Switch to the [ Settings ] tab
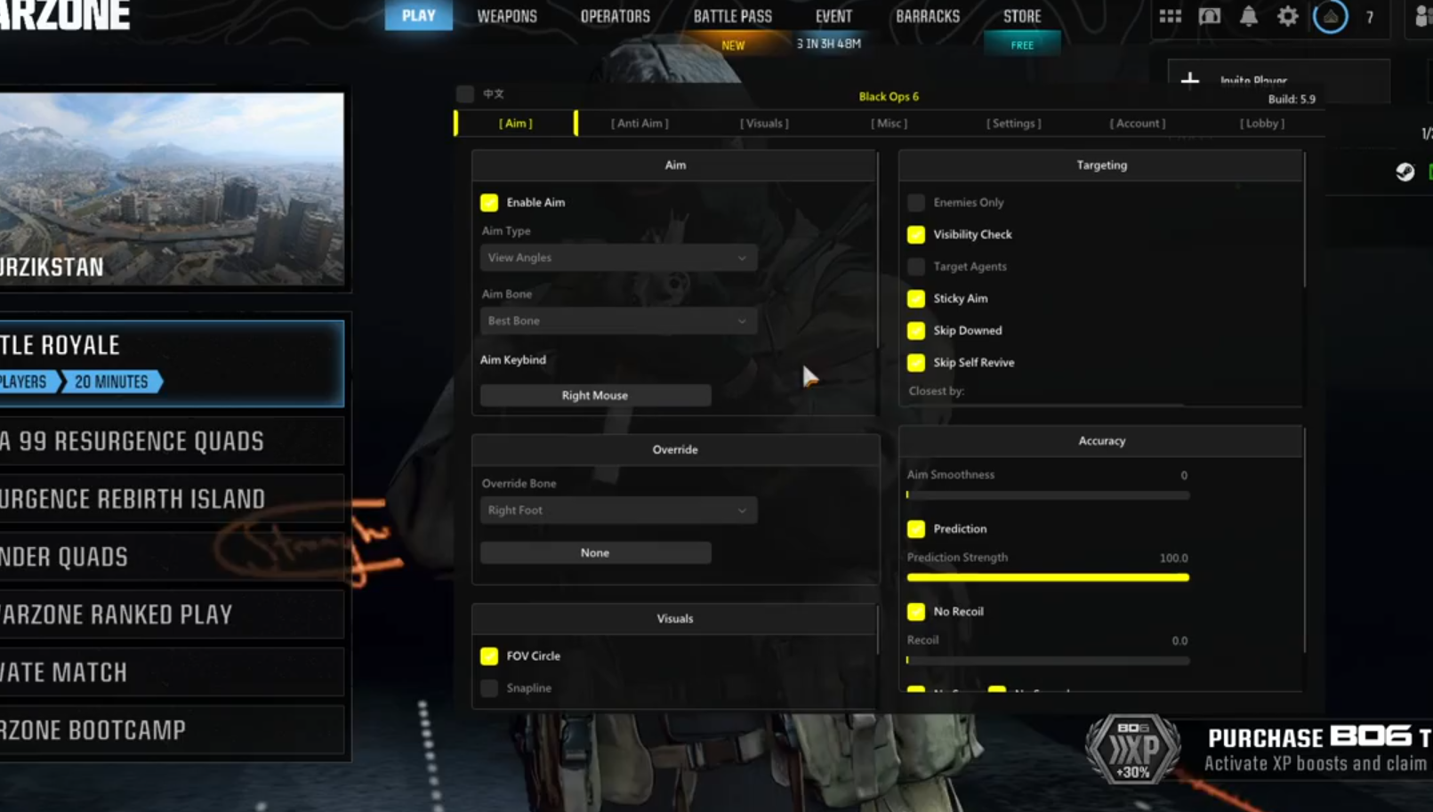Screen dimensions: 1433x812 1013,124
